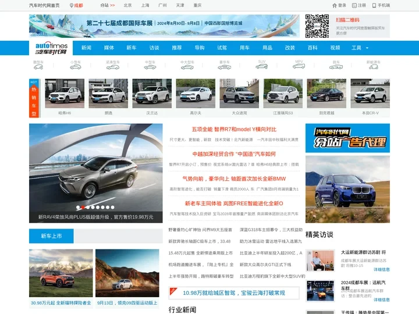The width and height of the screenshot is (419, 314).
Task: Open the 访谈 navigation tab
Action: tap(154, 48)
